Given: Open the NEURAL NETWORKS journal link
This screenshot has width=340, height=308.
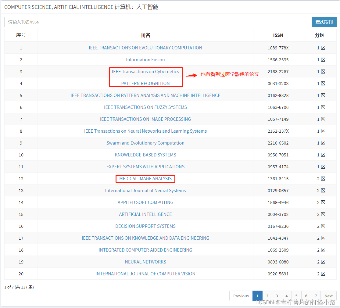Looking at the screenshot, I should click(145, 262).
